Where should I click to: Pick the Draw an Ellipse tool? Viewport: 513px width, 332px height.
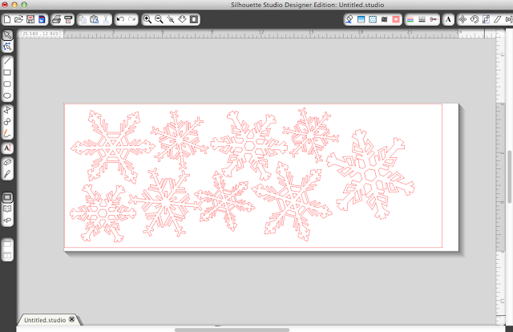[x=7, y=95]
